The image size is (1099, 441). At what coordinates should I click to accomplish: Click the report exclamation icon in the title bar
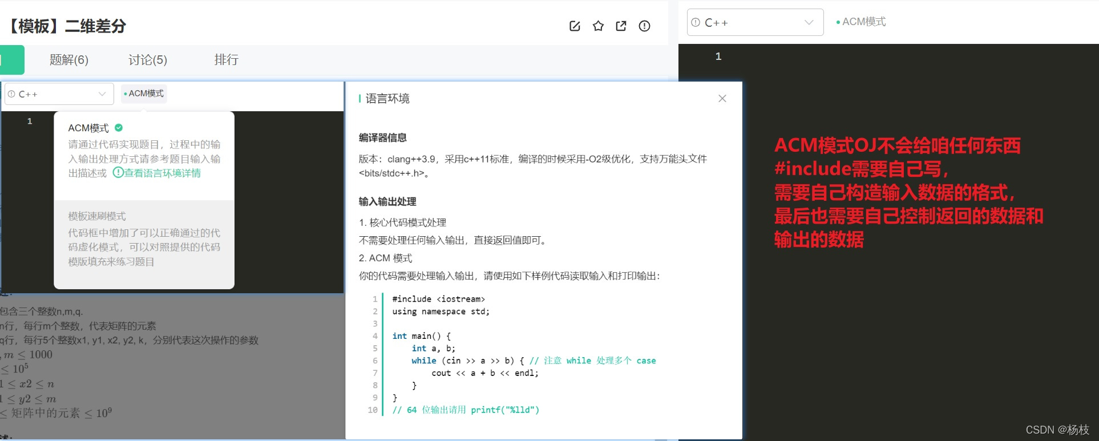[x=644, y=26]
